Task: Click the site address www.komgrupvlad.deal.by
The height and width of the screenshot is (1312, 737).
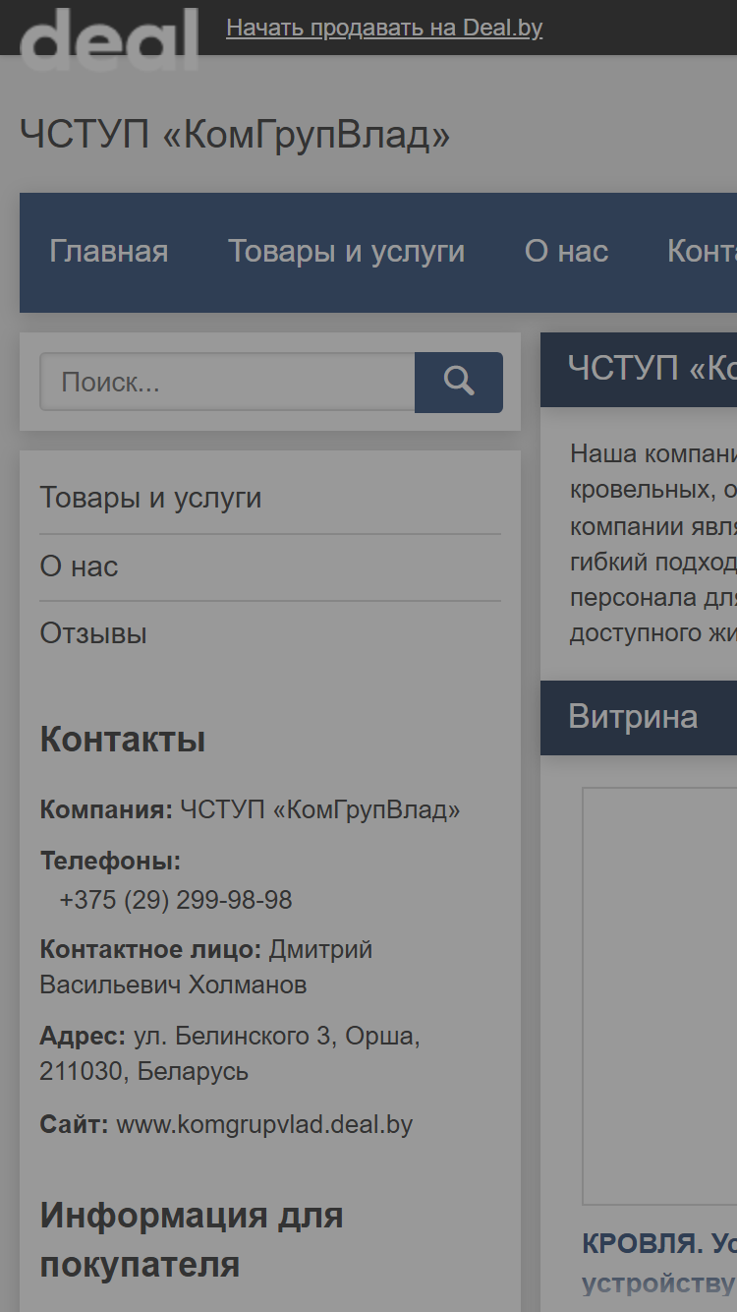Action: [264, 1124]
